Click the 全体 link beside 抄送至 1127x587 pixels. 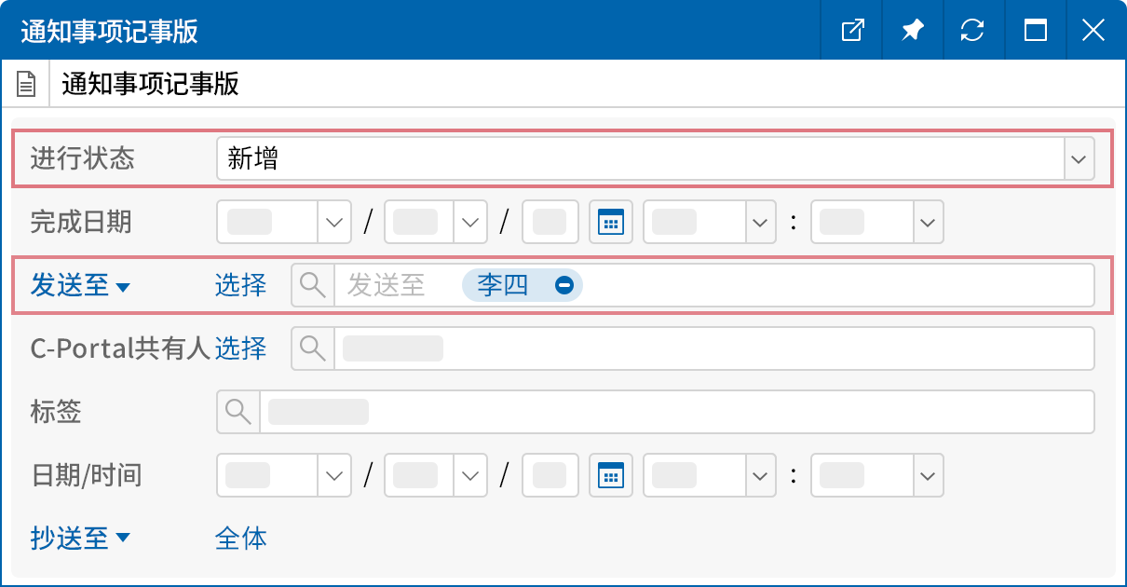(240, 539)
